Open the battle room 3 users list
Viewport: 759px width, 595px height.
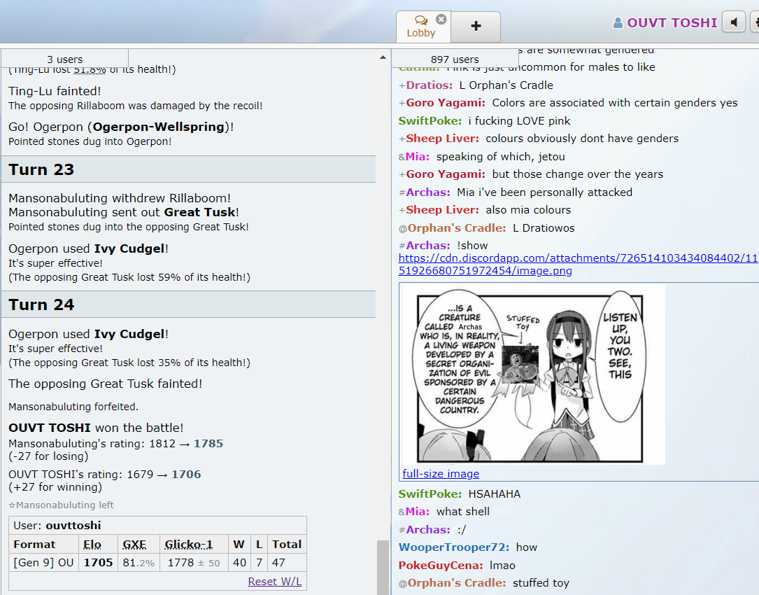[65, 59]
